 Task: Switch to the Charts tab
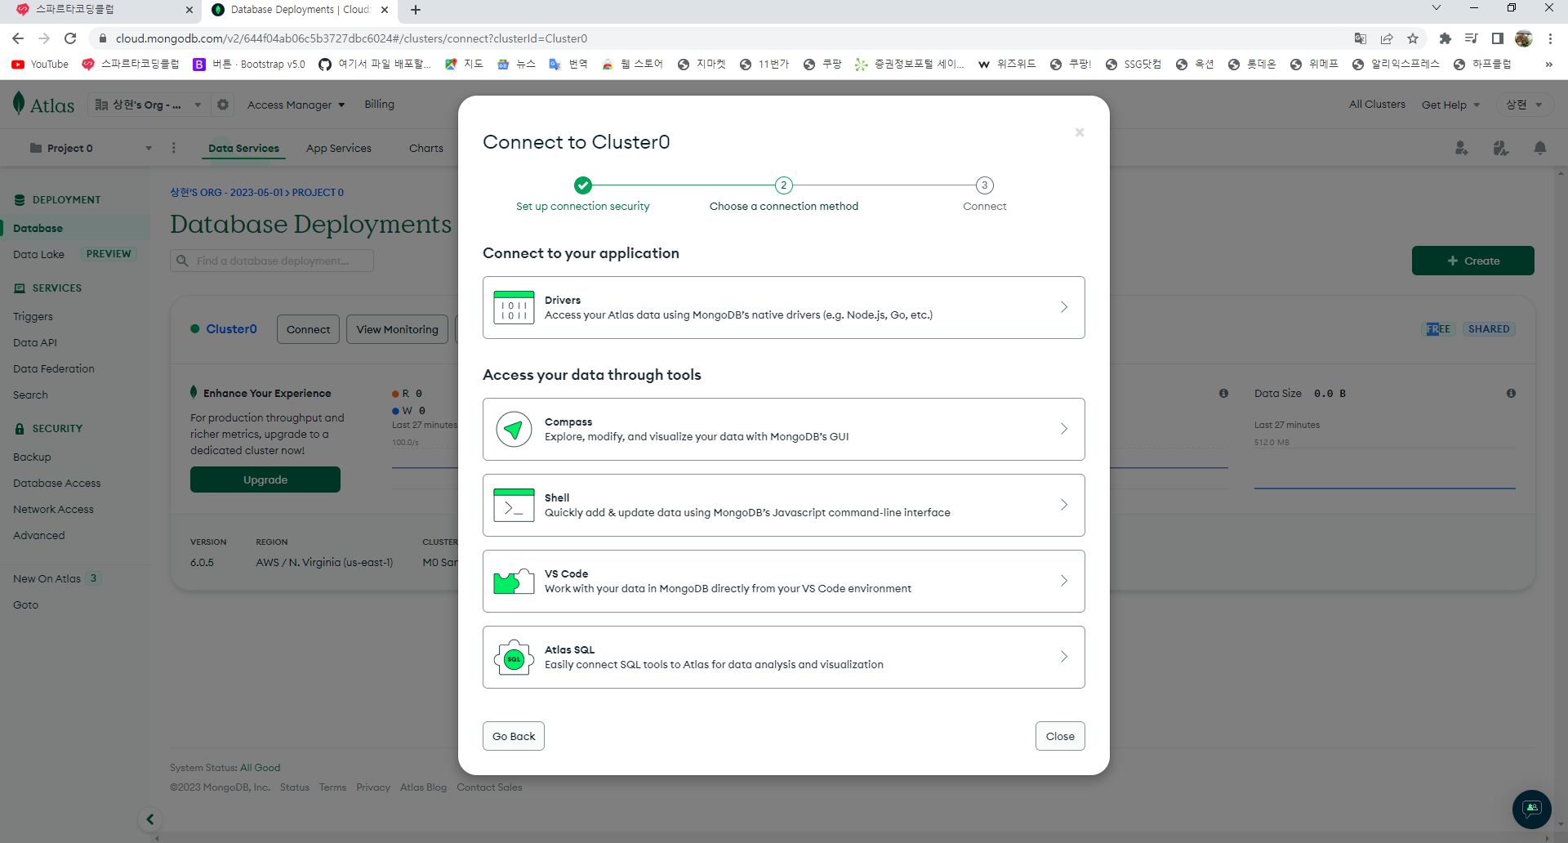[426, 149]
